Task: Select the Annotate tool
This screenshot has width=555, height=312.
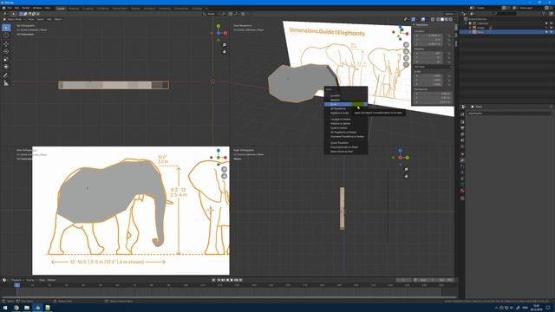Action: (6, 75)
